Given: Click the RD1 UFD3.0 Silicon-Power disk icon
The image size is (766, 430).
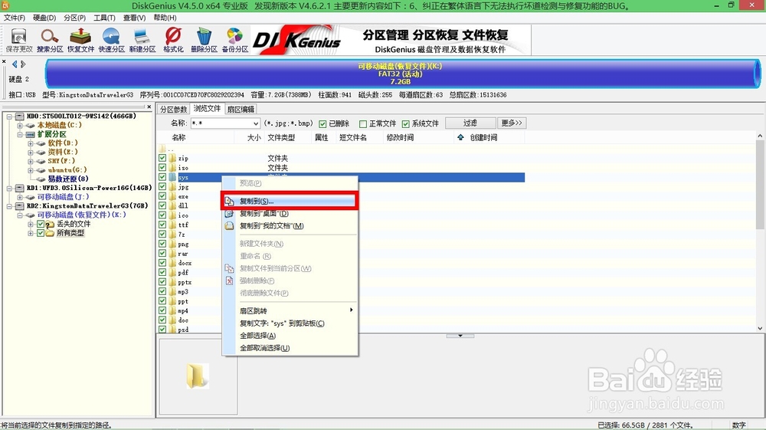Looking at the screenshot, I should (20, 188).
